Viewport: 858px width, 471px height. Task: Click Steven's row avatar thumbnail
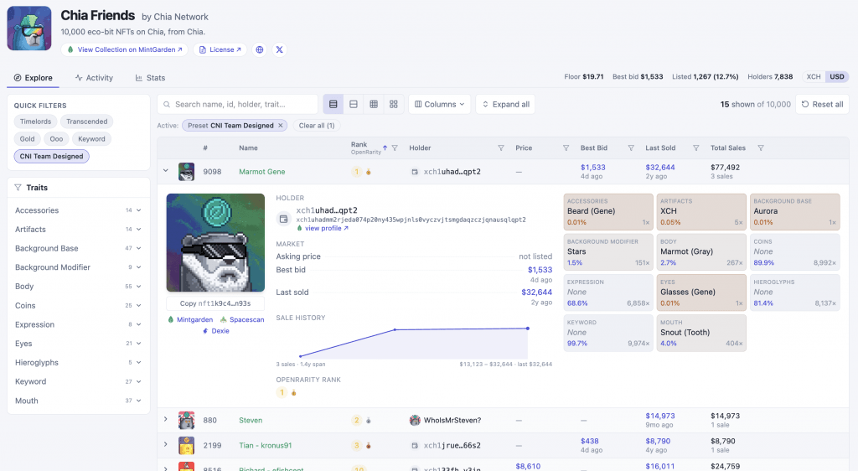[187, 420]
